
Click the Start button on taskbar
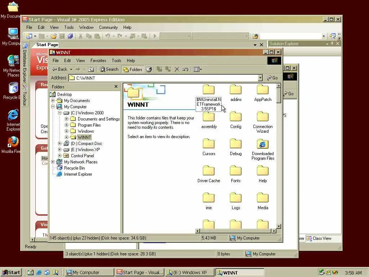(11, 273)
